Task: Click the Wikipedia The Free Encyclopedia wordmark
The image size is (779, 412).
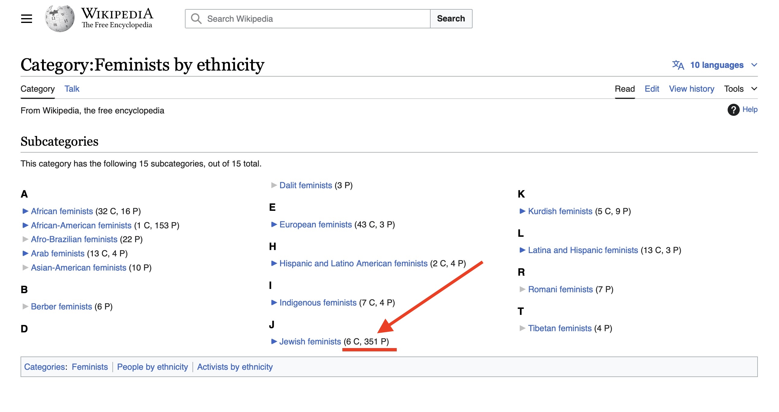Action: pyautogui.click(x=117, y=18)
